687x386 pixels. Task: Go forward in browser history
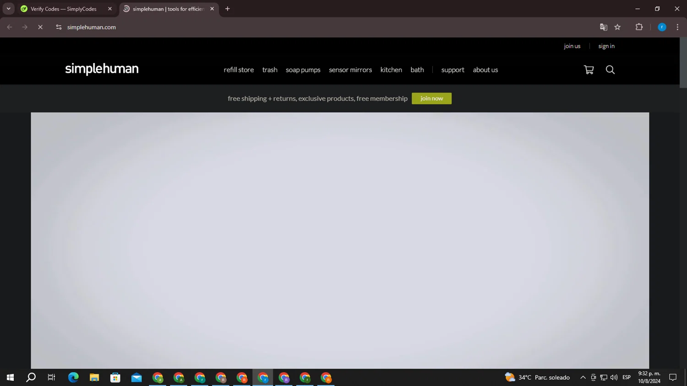pyautogui.click(x=25, y=27)
